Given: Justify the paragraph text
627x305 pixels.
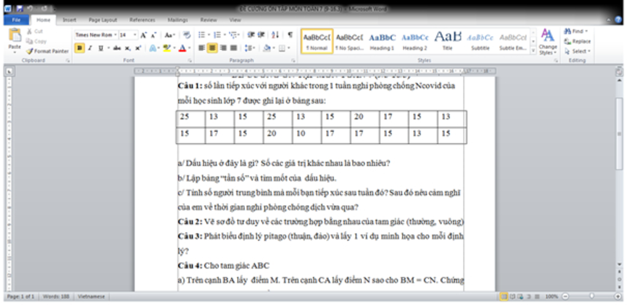Looking at the screenshot, I should click(233, 48).
